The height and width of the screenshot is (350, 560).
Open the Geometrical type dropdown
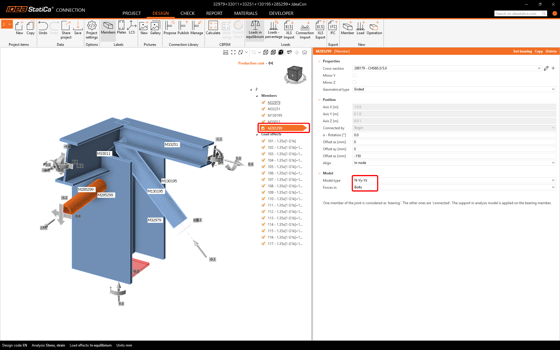[454, 89]
